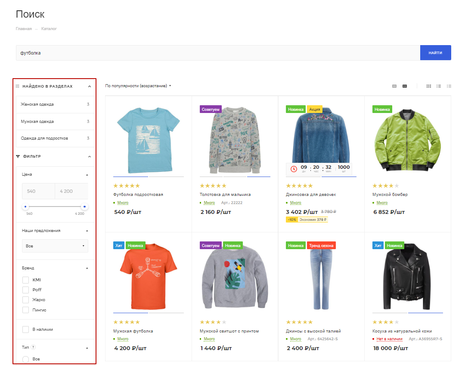Switch to tile grid view icon
Screen dimensions: 468x366
coord(428,86)
